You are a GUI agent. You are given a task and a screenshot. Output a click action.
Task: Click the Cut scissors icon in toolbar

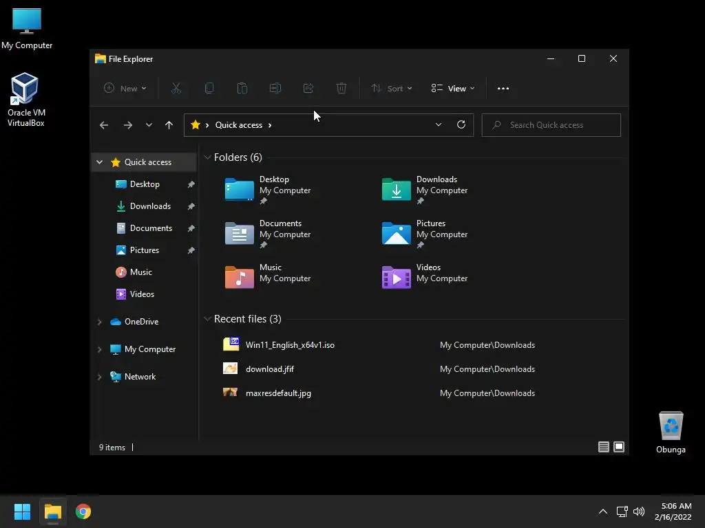[176, 89]
